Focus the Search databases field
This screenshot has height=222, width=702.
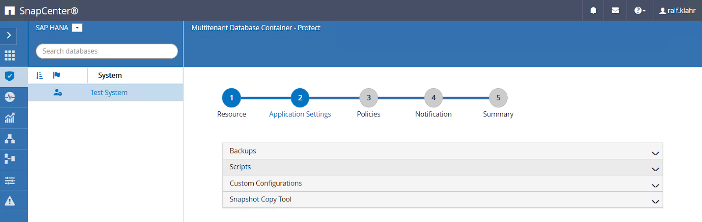click(x=107, y=51)
